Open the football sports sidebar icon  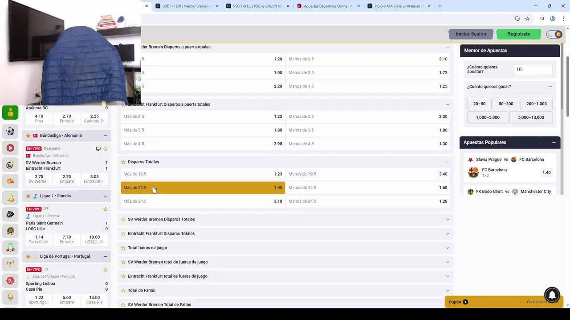(10, 131)
